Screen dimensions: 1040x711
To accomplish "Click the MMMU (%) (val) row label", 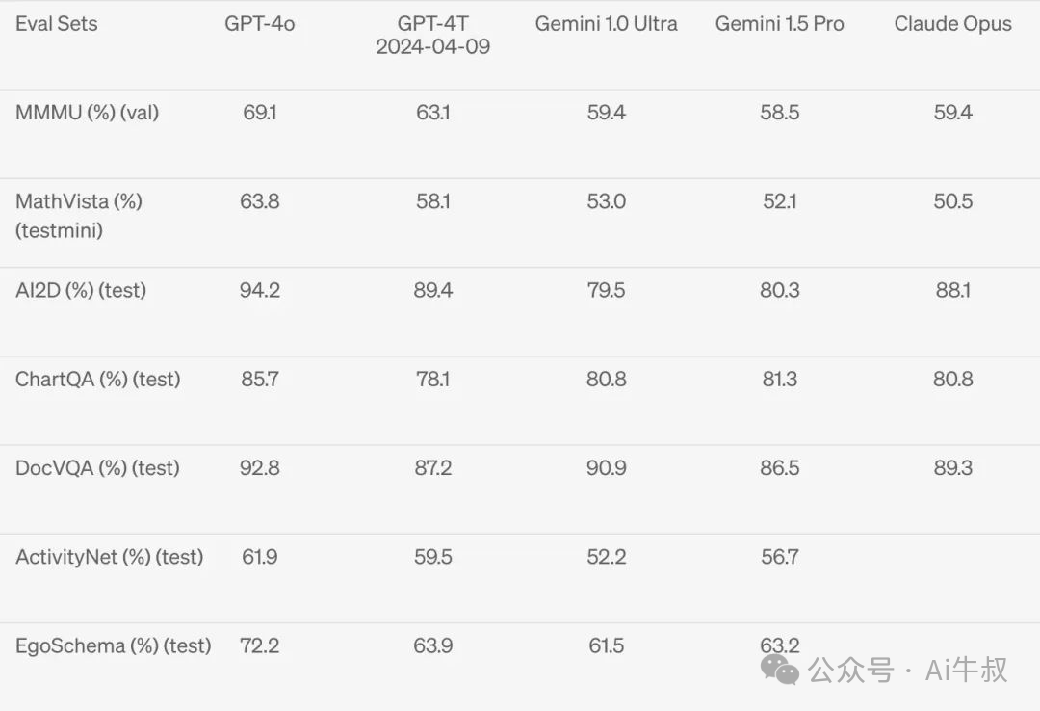I will [87, 112].
